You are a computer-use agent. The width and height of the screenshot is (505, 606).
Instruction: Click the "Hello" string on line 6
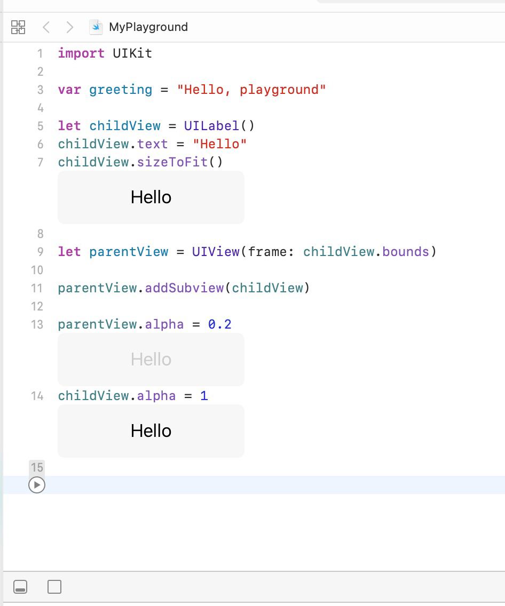(219, 144)
